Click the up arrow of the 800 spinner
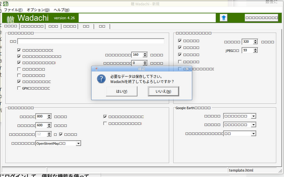284x177 pixels. (x=49, y=115)
